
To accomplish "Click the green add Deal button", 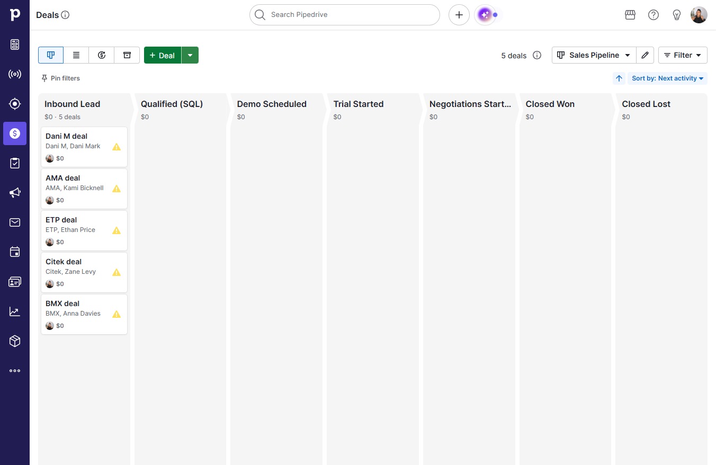I will click(163, 55).
